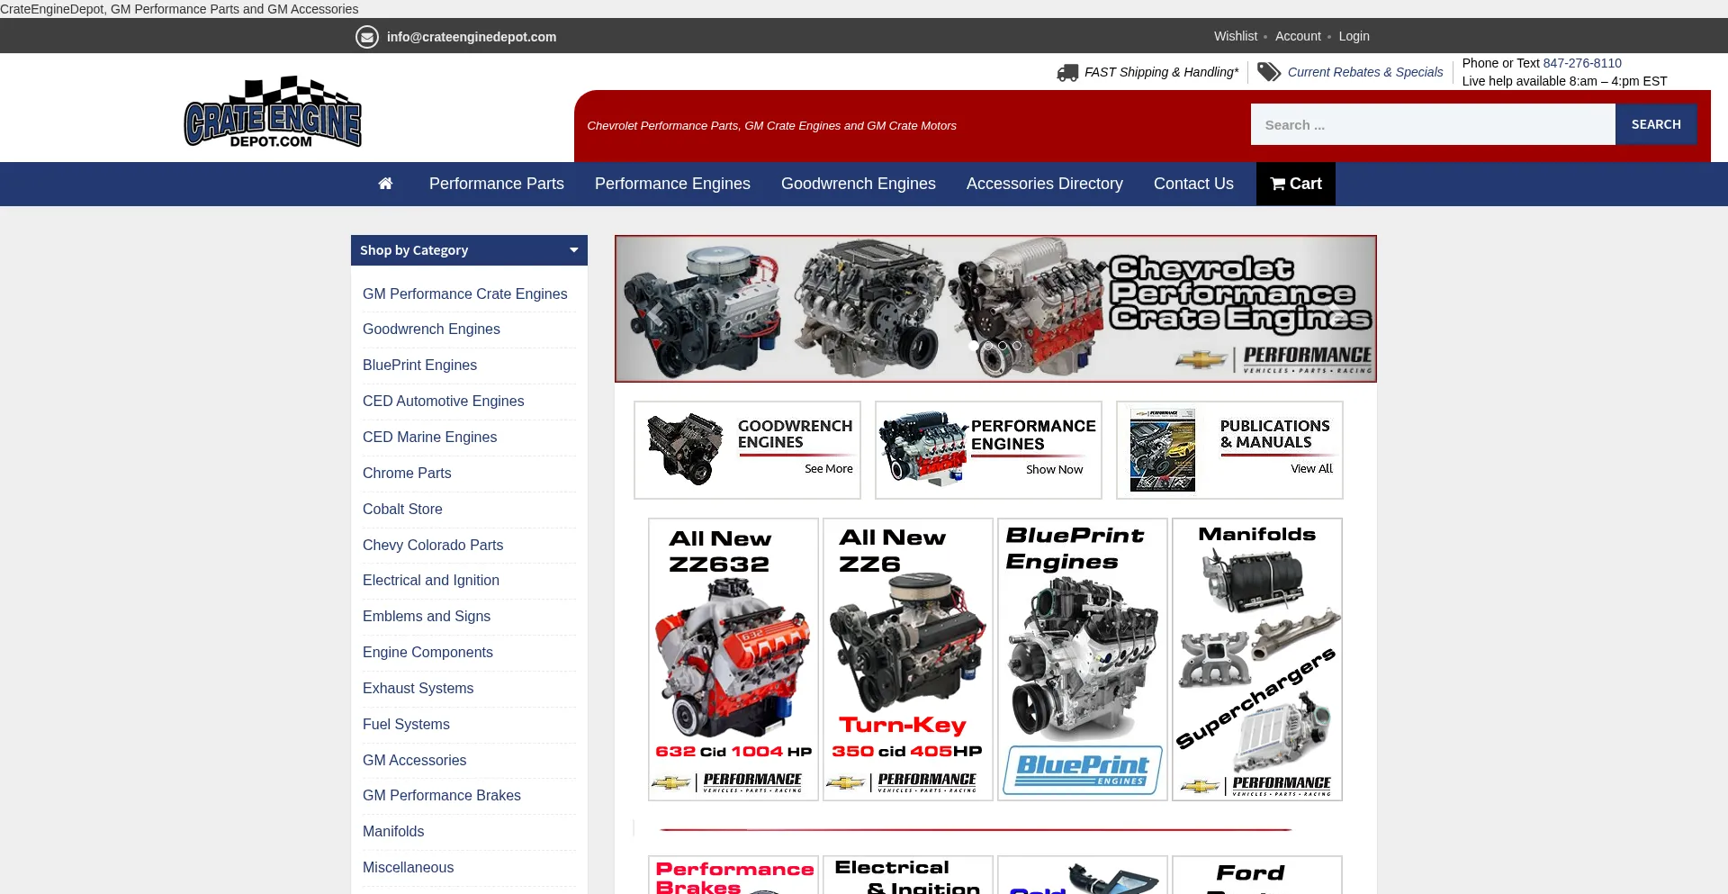
Task: Select third carousel slide indicator dot
Action: coord(1002,346)
